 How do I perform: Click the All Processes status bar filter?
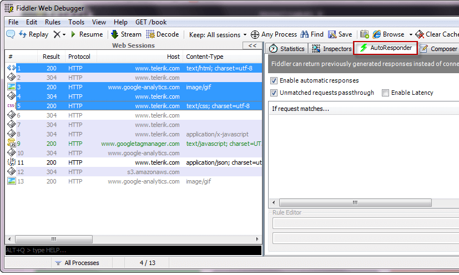click(77, 263)
